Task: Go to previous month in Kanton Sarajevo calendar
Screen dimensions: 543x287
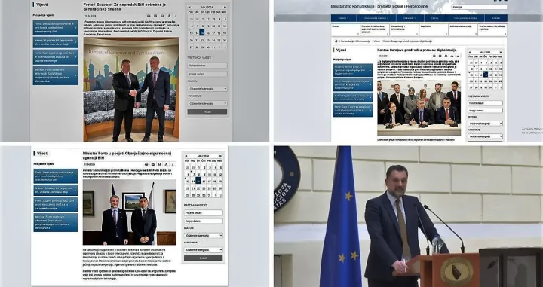Action: click(x=470, y=52)
